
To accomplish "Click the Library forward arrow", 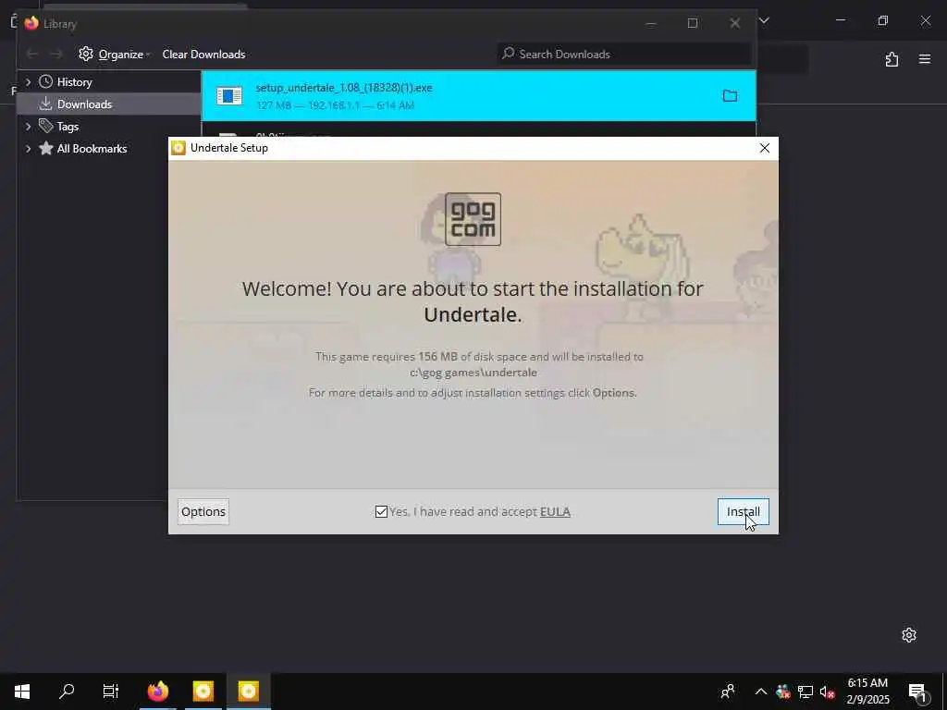I will point(56,55).
